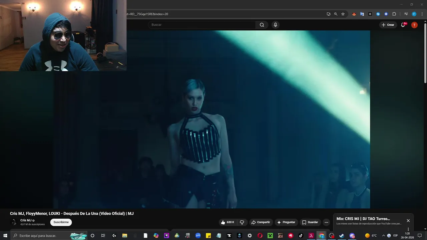This screenshot has width=427, height=240.
Task: Open Chrome media controls icon
Action: pyautogui.click(x=406, y=14)
